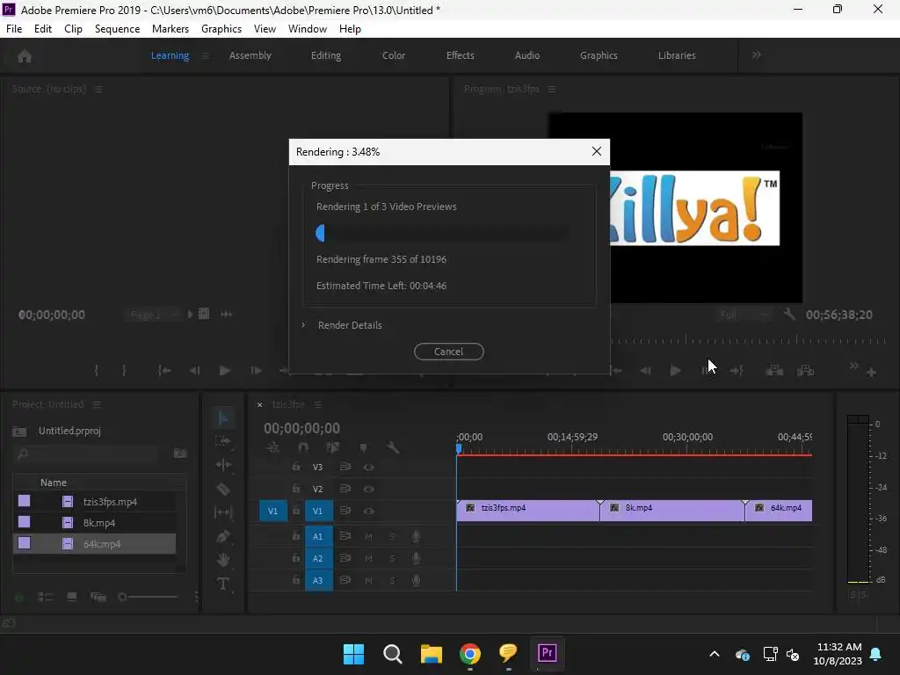Toggle V3 track lock

pos(296,467)
